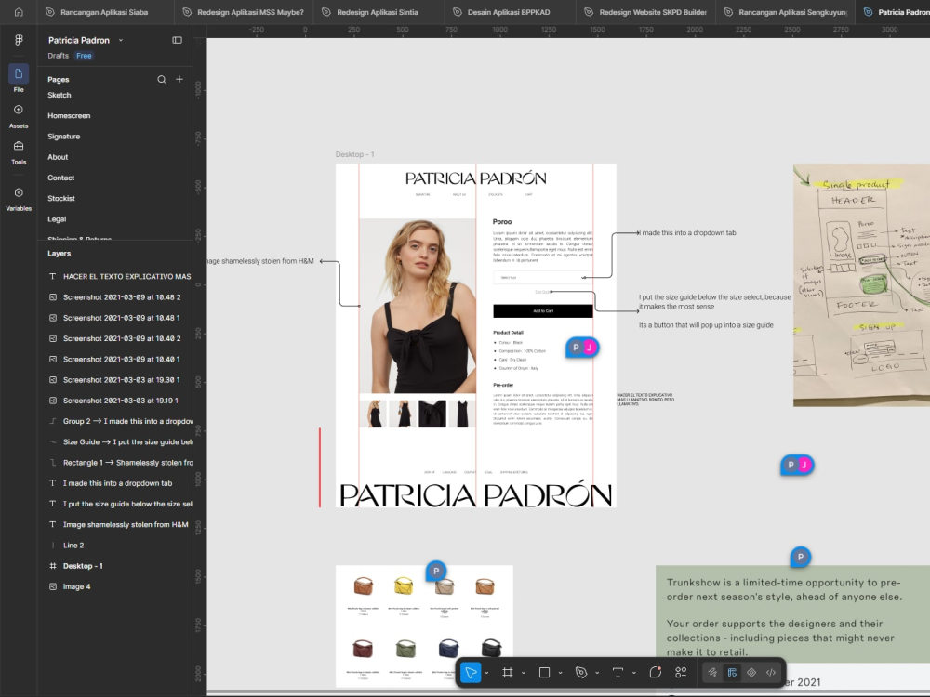Go to the Home icon tab
The image size is (930, 697).
pyautogui.click(x=19, y=12)
